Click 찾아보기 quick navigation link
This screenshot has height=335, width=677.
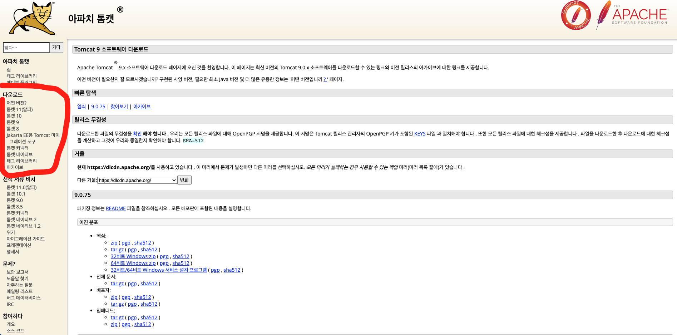119,107
